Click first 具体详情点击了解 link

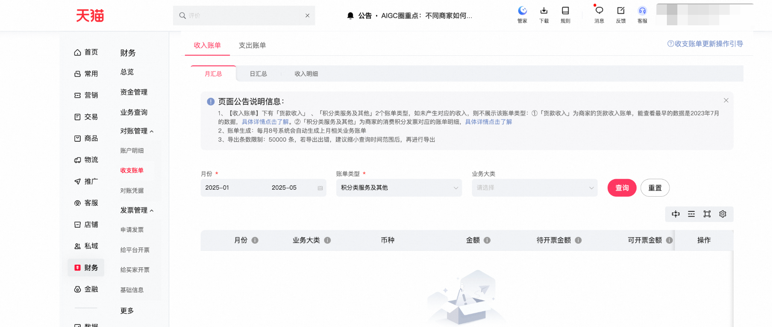(x=265, y=122)
